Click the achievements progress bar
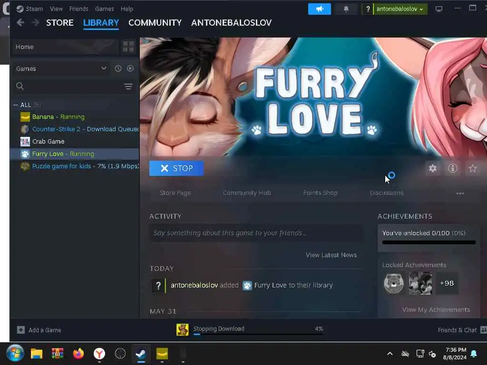487x365 pixels. (x=429, y=242)
